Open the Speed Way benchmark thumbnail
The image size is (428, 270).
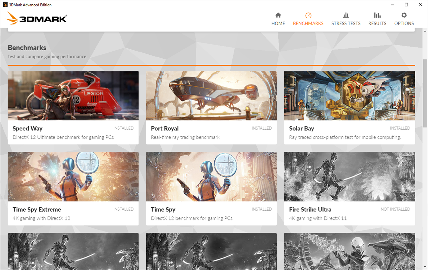(73, 96)
